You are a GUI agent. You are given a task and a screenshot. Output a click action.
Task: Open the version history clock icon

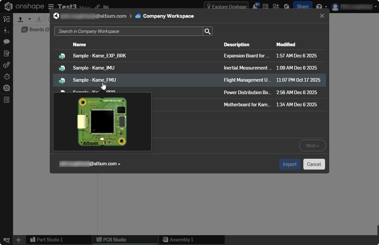point(7,76)
